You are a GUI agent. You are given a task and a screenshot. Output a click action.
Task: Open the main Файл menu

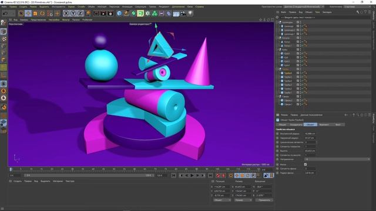pyautogui.click(x=4, y=6)
